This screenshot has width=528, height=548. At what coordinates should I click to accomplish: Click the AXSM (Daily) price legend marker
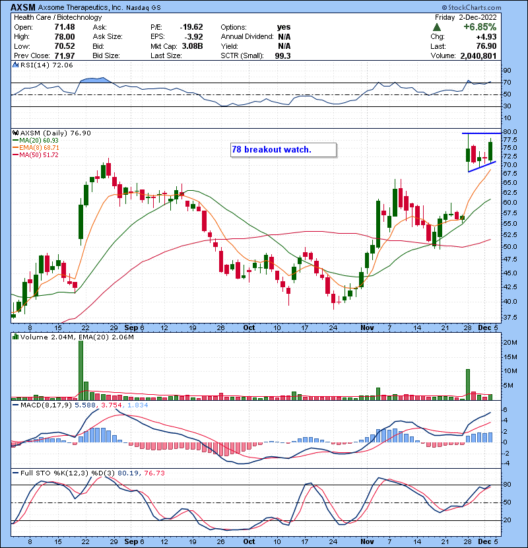14,133
